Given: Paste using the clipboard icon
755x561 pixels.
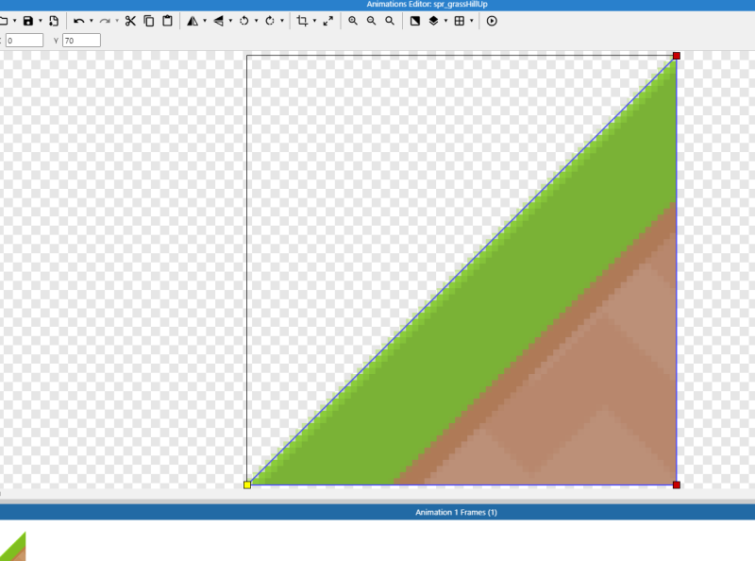Looking at the screenshot, I should (x=167, y=21).
